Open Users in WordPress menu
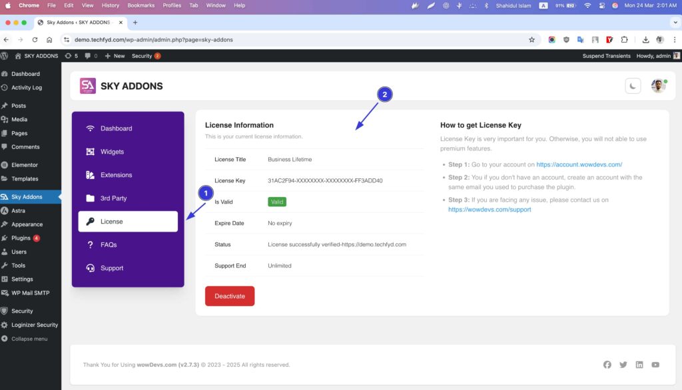The height and width of the screenshot is (390, 682). (31, 252)
